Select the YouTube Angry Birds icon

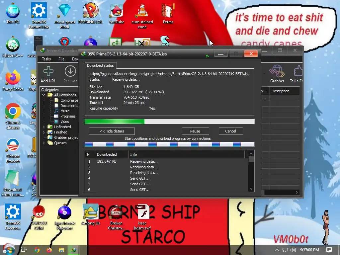point(117,10)
